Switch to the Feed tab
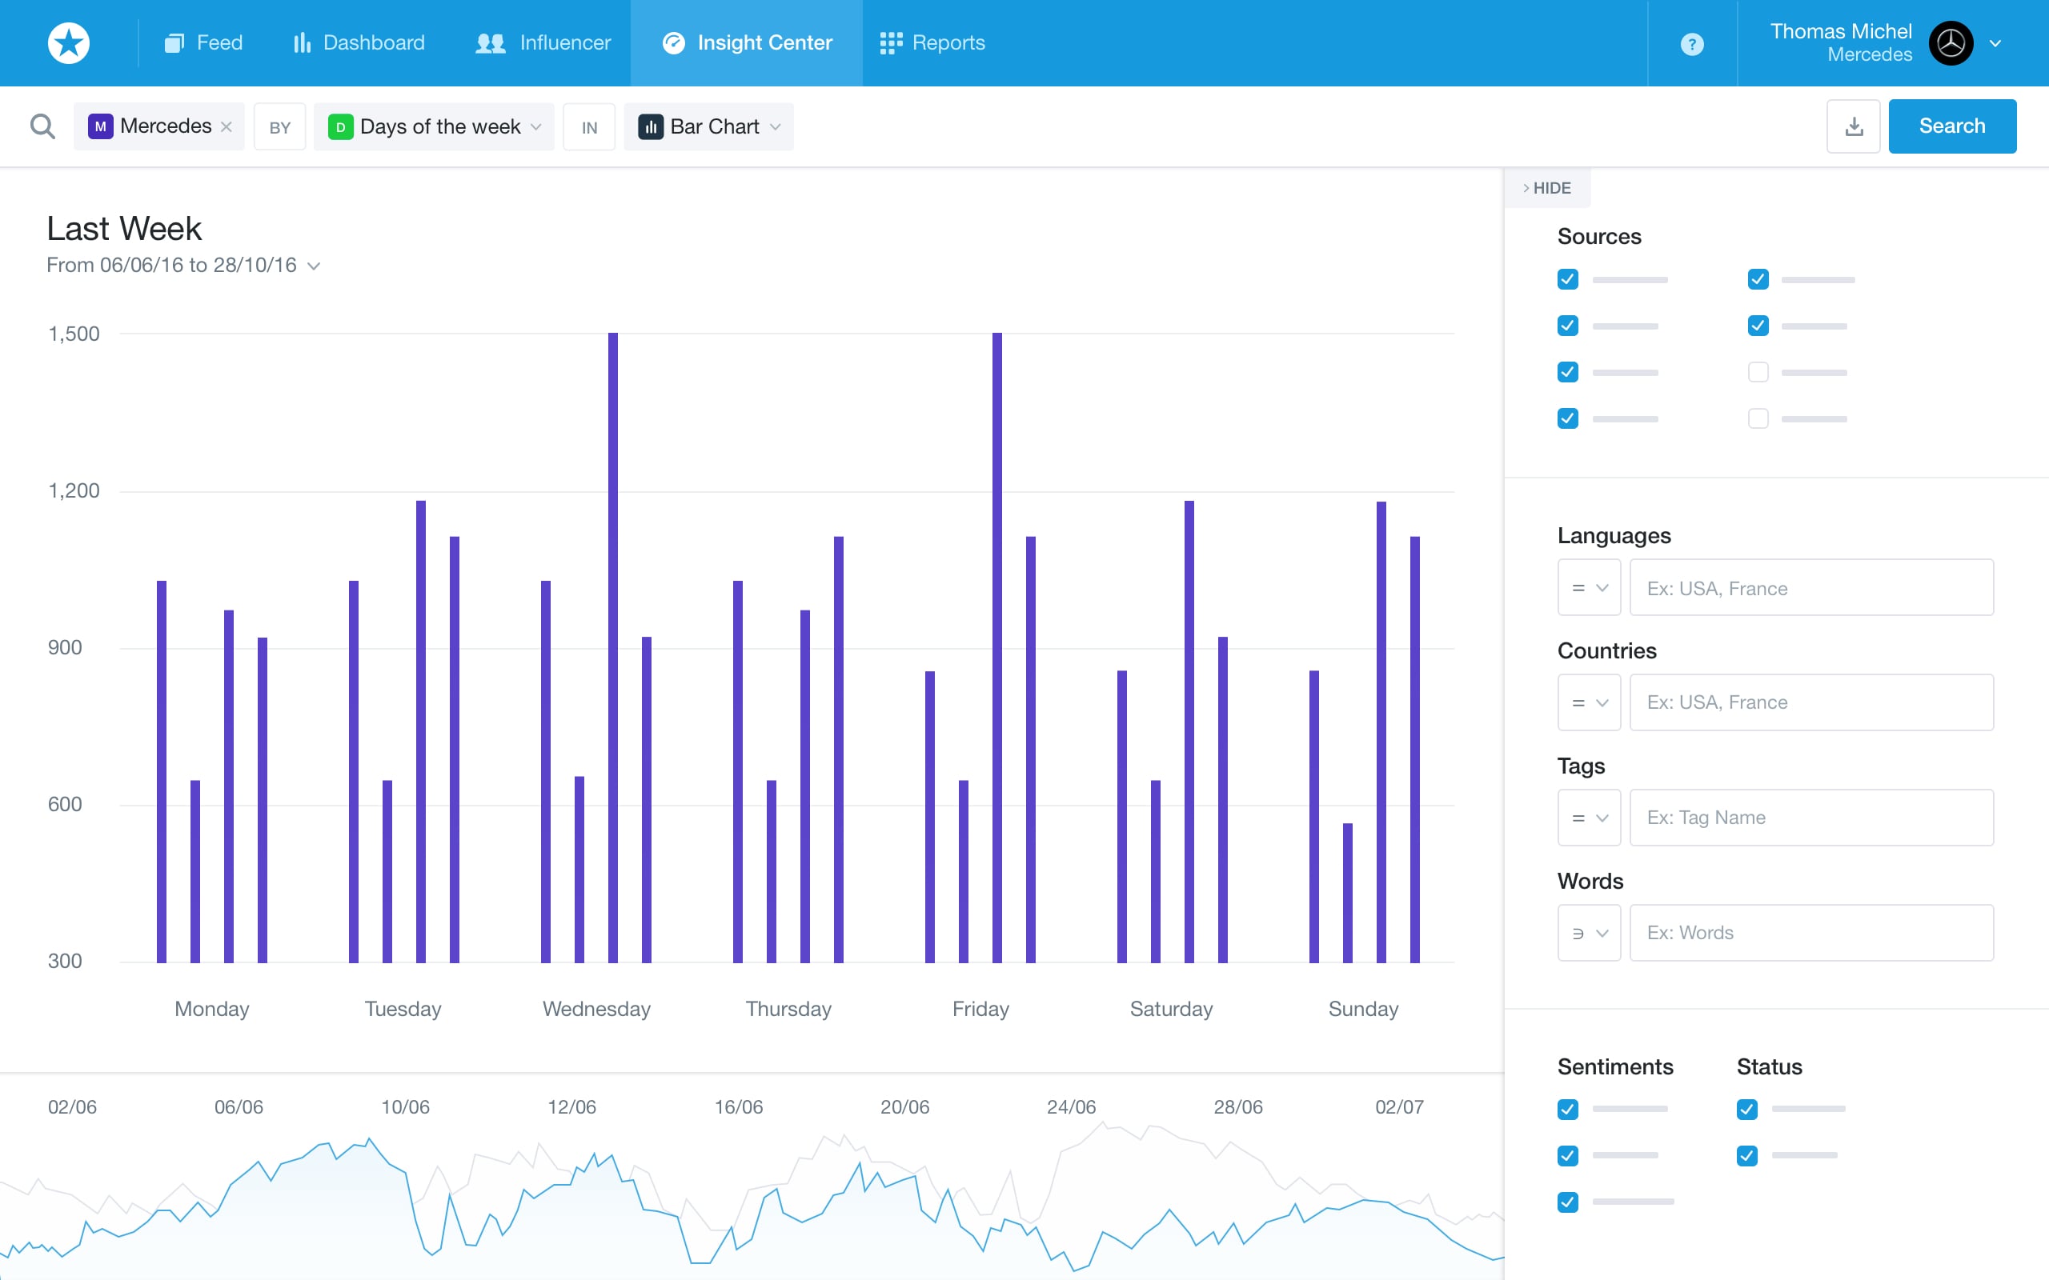The height and width of the screenshot is (1280, 2049). (x=204, y=43)
